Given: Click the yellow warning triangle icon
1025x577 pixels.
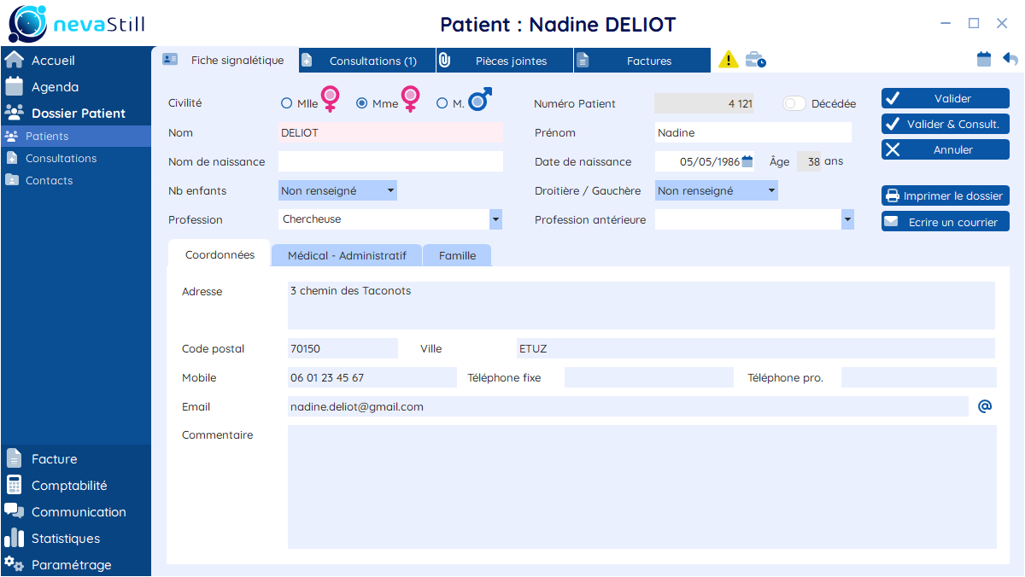Looking at the screenshot, I should click(728, 60).
